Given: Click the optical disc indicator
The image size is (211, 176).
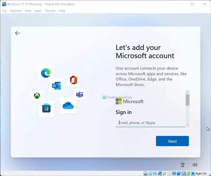Looking at the screenshot, I should tap(150, 174).
